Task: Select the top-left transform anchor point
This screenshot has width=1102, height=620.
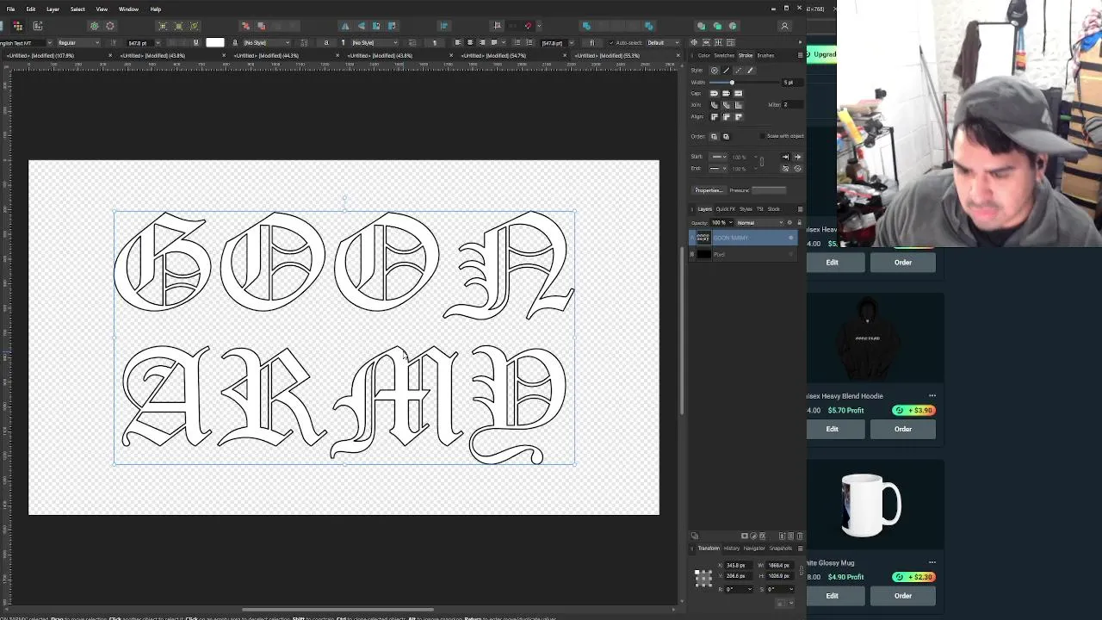Action: pos(698,572)
